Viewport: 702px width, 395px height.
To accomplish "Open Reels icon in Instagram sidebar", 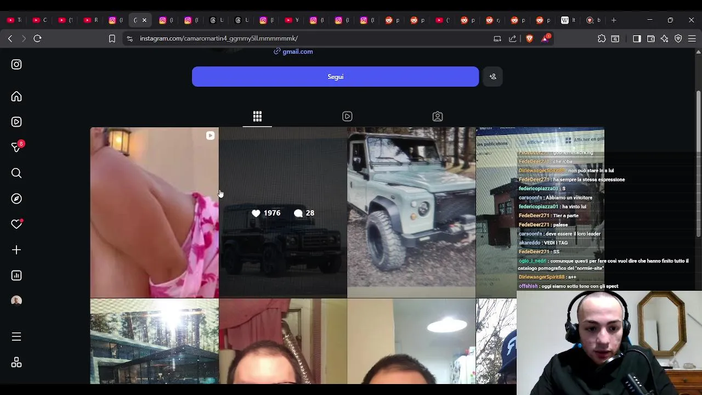I will (16, 122).
